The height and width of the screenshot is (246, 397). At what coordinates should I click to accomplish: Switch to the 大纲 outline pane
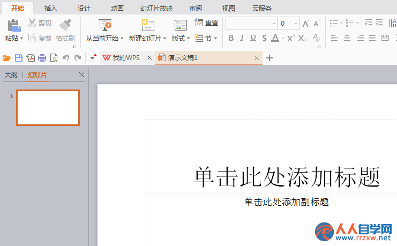11,75
